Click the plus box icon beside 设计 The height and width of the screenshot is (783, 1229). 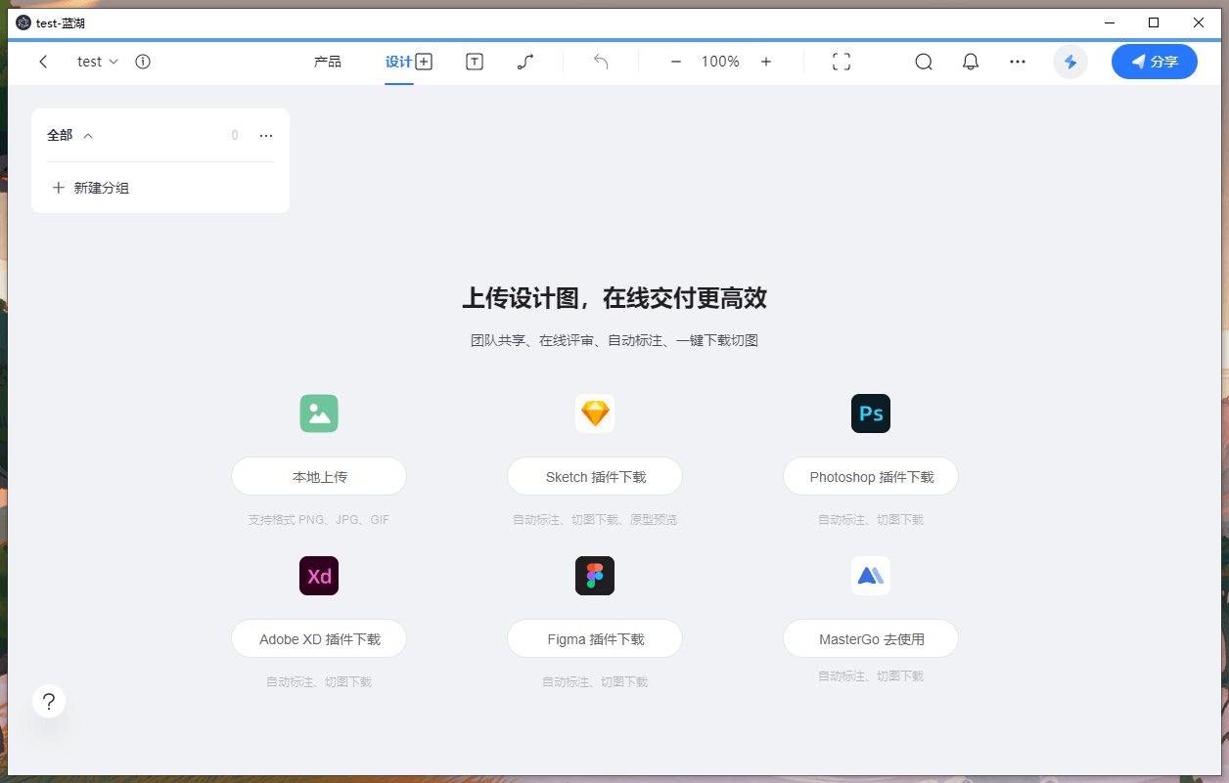[x=424, y=62]
